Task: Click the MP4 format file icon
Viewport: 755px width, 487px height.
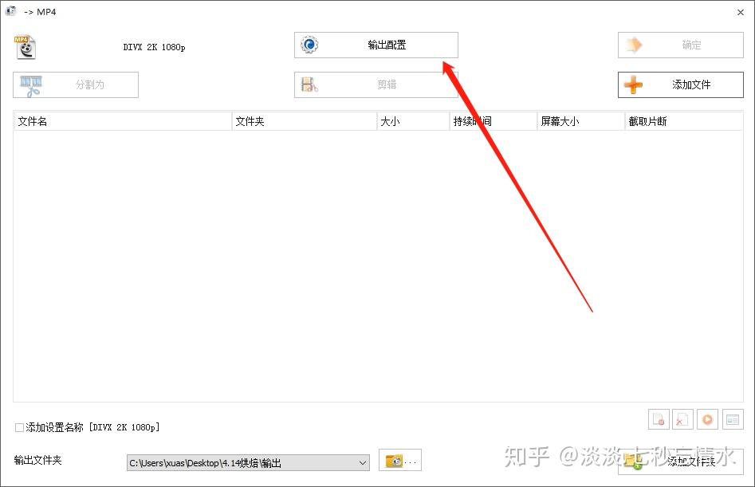Action: 25,47
